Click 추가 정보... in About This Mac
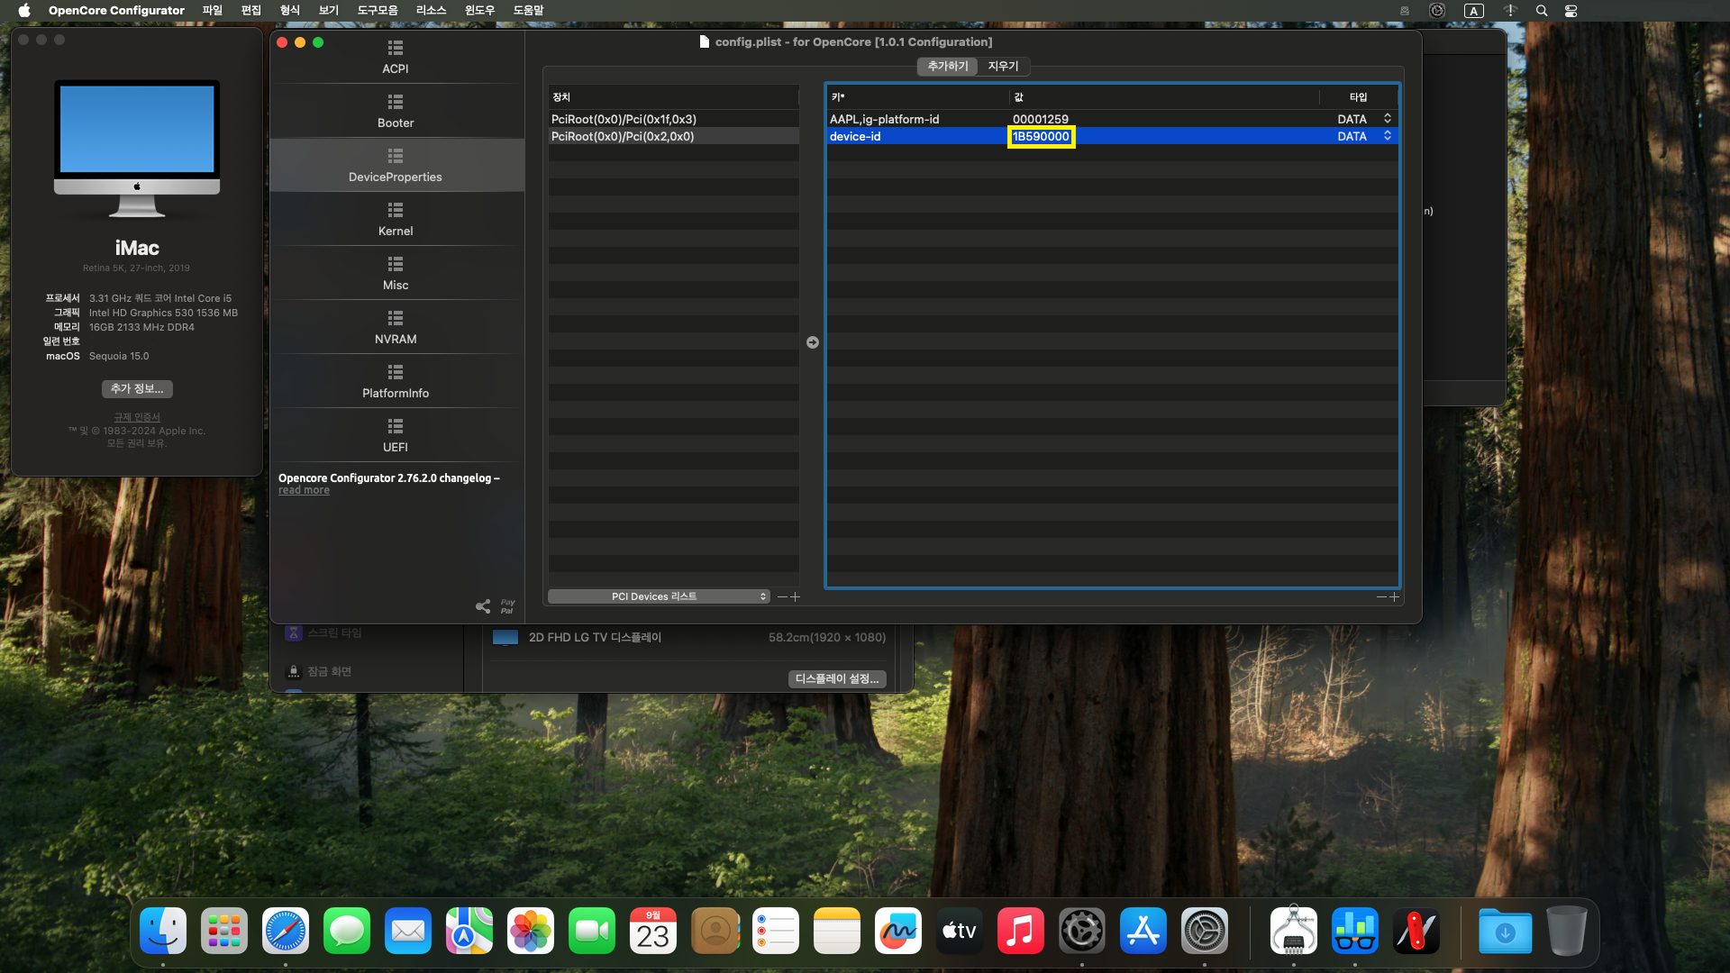The image size is (1730, 973). tap(137, 388)
